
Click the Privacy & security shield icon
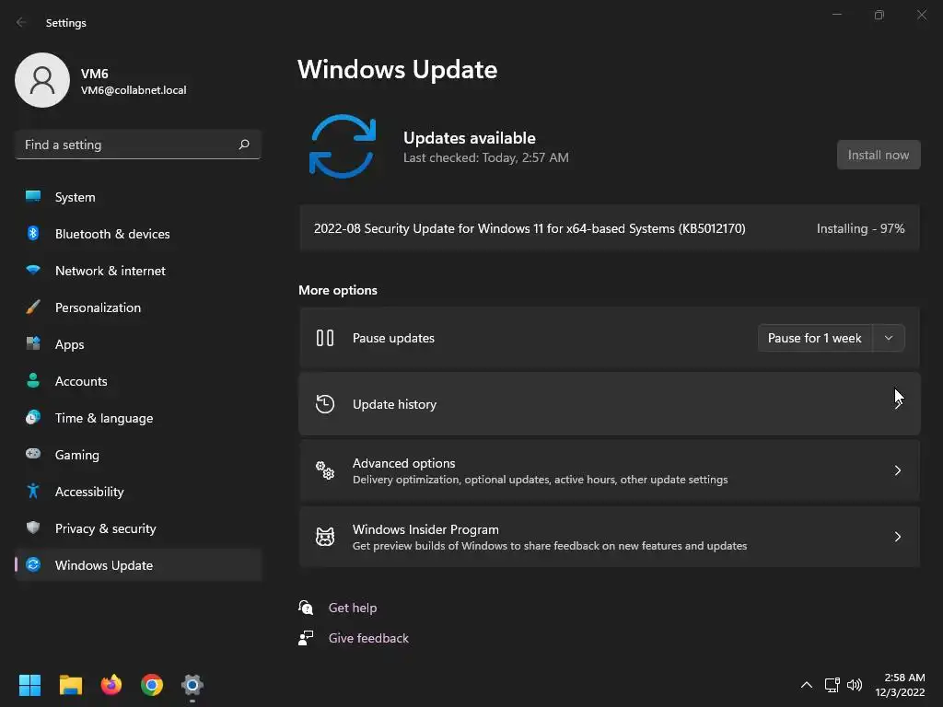[33, 527]
